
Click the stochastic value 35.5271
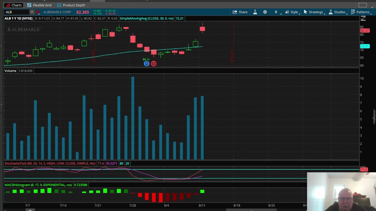pyautogui.click(x=112, y=163)
